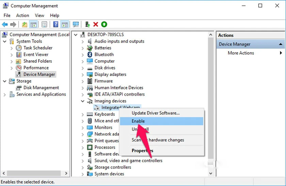Select Update Driver Software option

[156, 113]
